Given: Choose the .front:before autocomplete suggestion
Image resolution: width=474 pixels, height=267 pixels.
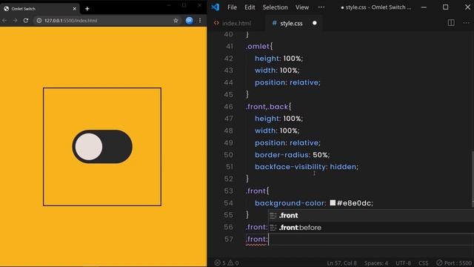Looking at the screenshot, I should pyautogui.click(x=371, y=228).
